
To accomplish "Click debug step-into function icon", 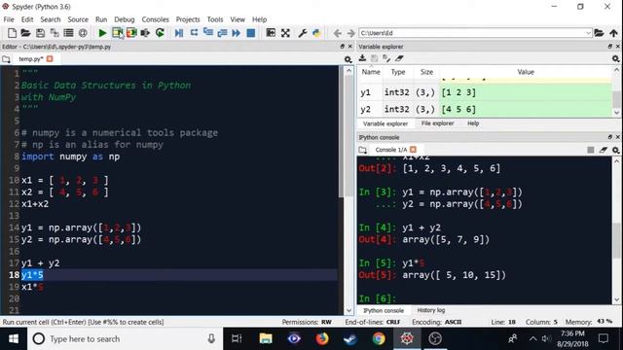I will [207, 33].
